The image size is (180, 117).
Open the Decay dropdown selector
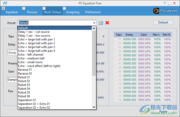click(x=12, y=53)
